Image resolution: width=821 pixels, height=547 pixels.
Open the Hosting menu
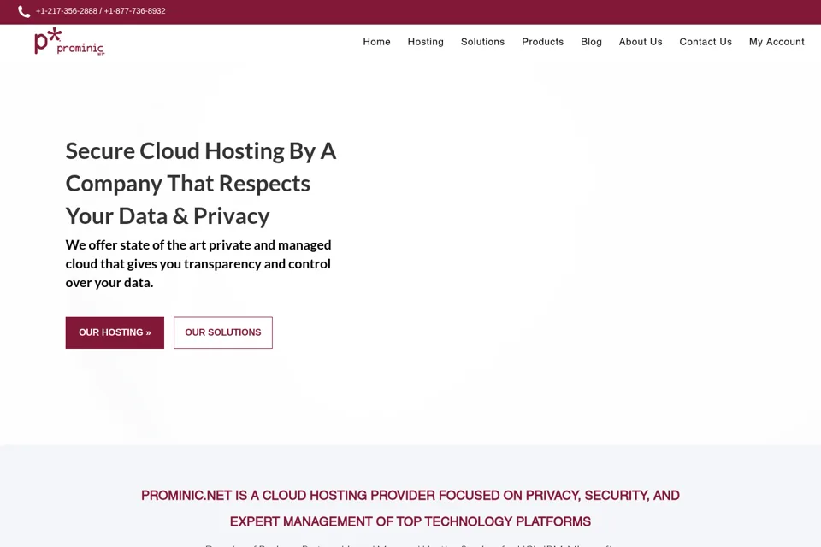425,42
